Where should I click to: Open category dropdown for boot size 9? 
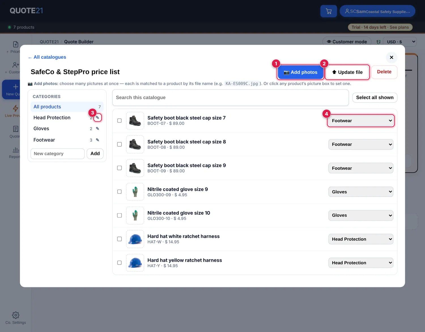tap(361, 168)
